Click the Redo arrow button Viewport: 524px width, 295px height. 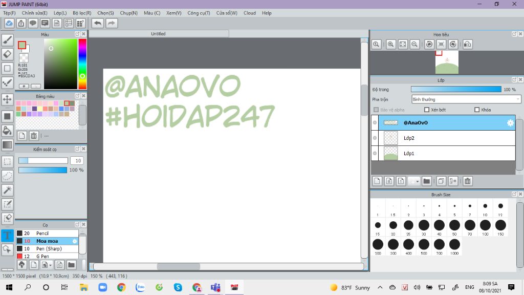(112, 23)
